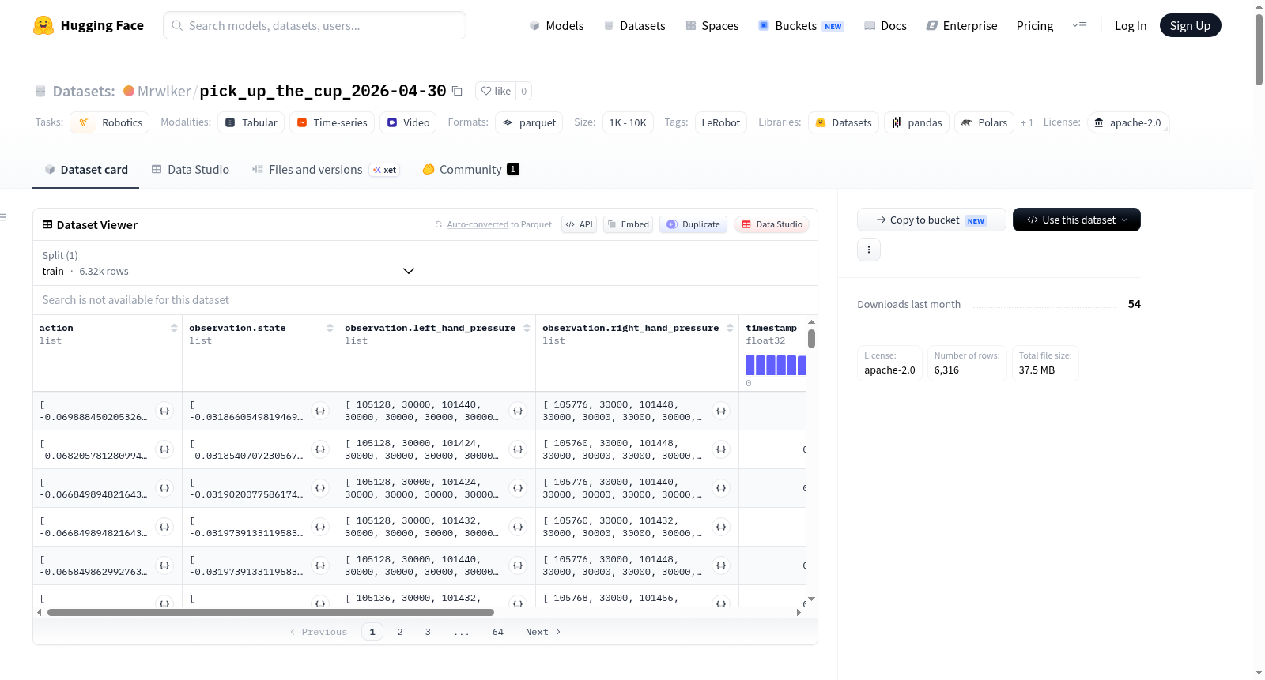Expand JSON for action cell -0.068205781280994
Image resolution: width=1265 pixels, height=680 pixels.
pyautogui.click(x=164, y=449)
